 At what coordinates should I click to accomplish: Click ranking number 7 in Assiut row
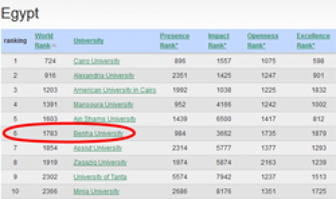pyautogui.click(x=15, y=148)
